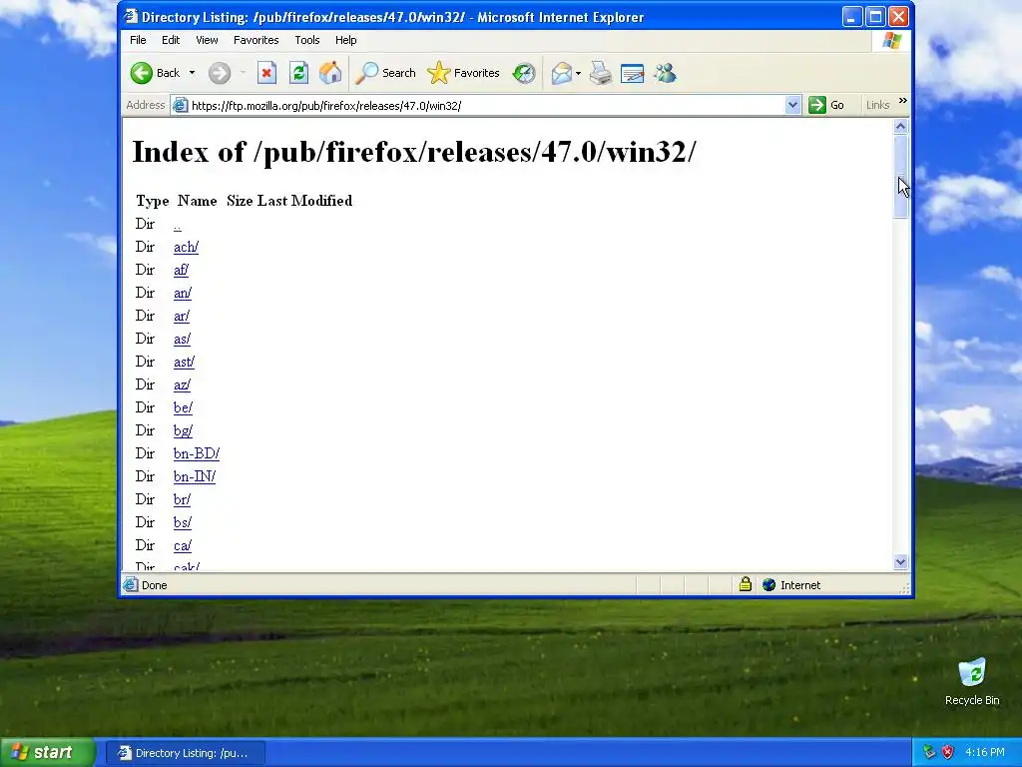Screen dimensions: 1022x767
Task: Click the IE icon in title bar
Action: coord(131,16)
